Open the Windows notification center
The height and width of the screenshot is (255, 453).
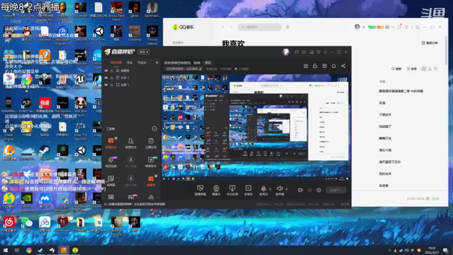[x=446, y=250]
